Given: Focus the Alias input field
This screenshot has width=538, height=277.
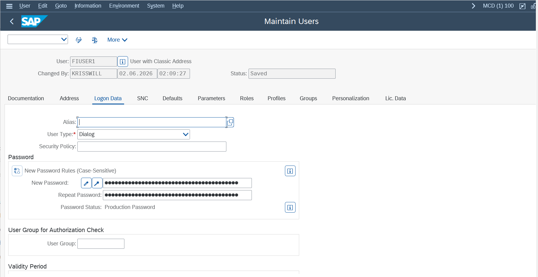Looking at the screenshot, I should point(152,122).
